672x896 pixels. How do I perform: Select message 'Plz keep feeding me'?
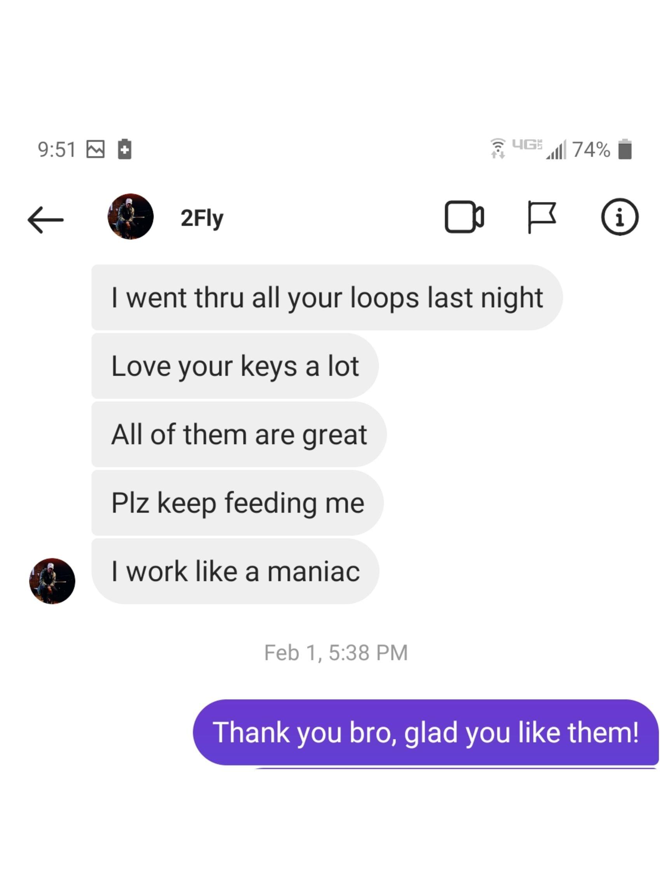[238, 503]
